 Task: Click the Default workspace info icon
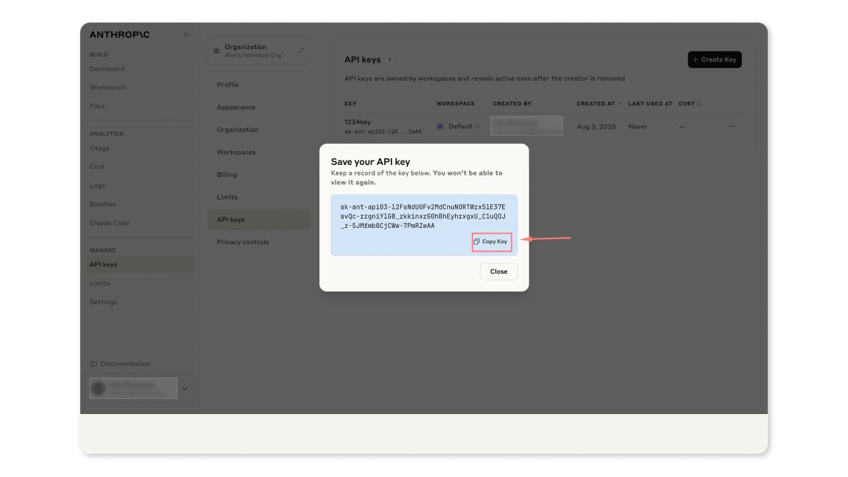click(x=478, y=127)
